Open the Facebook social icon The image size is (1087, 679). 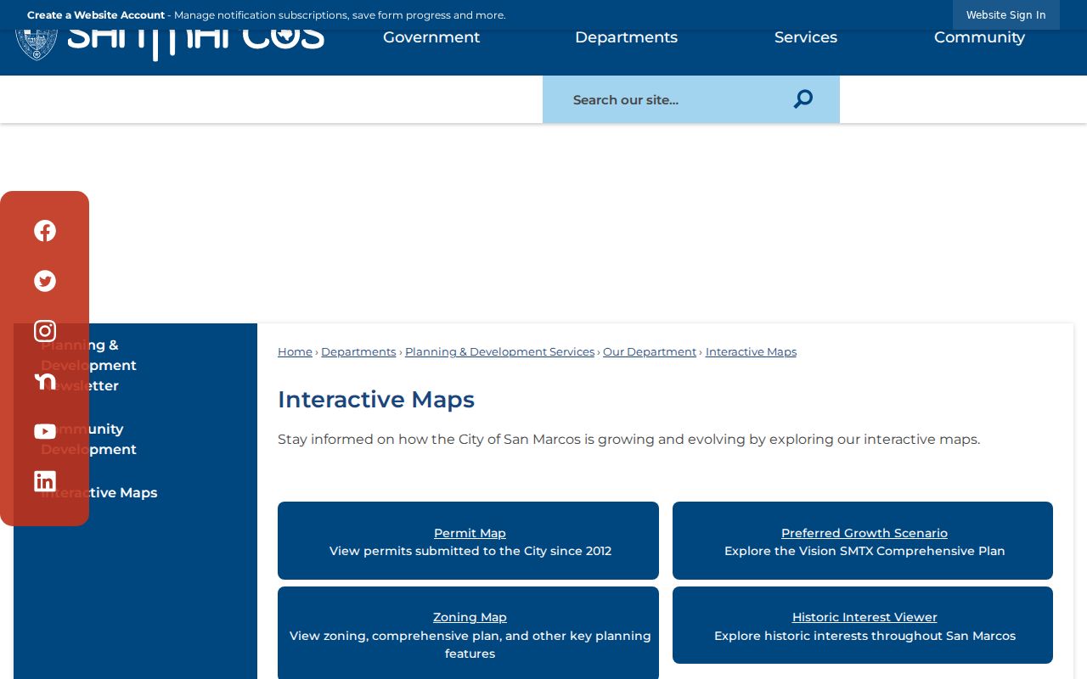click(x=45, y=231)
